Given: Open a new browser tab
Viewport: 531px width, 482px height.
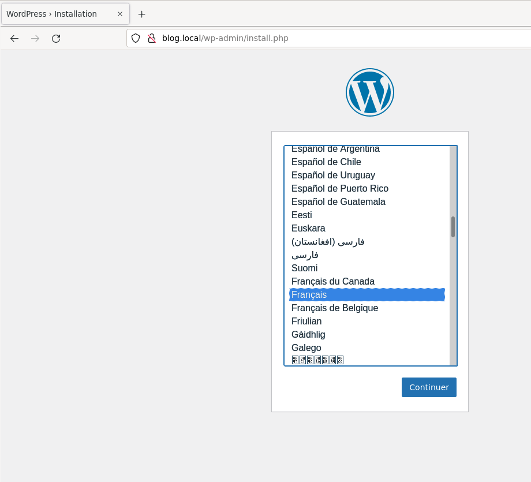Looking at the screenshot, I should pos(141,14).
